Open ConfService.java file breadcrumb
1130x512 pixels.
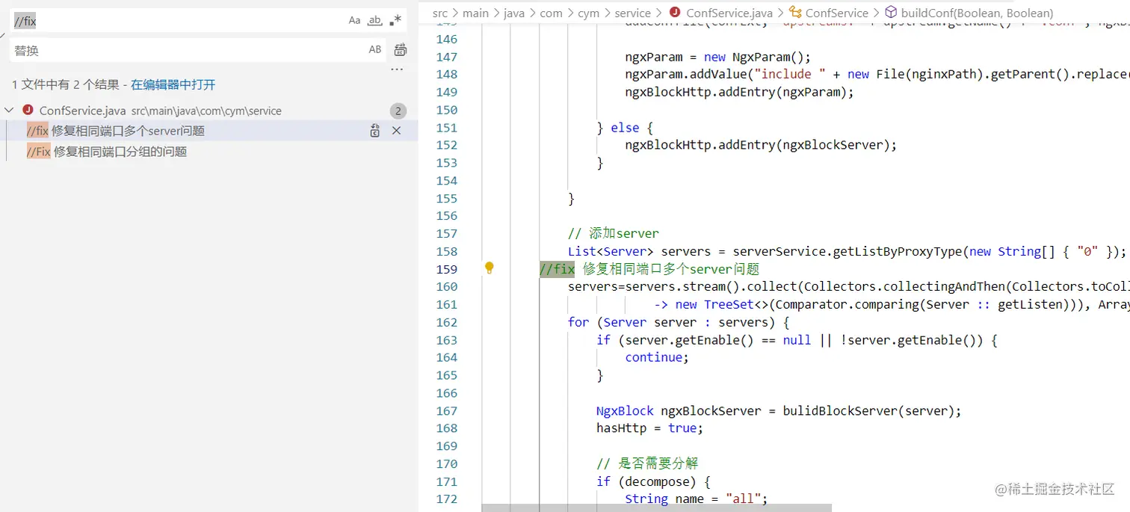pyautogui.click(x=721, y=13)
